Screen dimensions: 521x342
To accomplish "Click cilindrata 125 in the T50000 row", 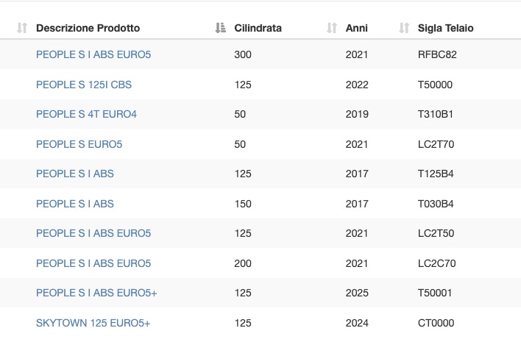I will [243, 85].
